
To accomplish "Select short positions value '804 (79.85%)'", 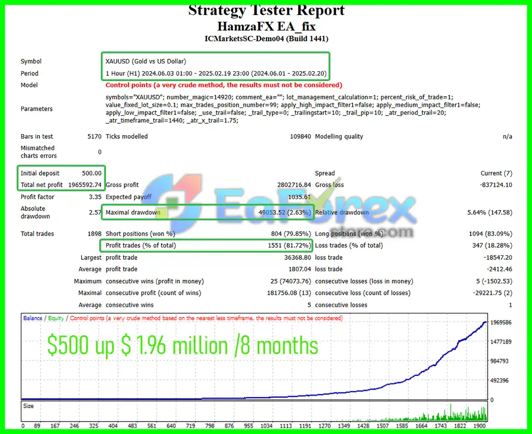I will 291,234.
